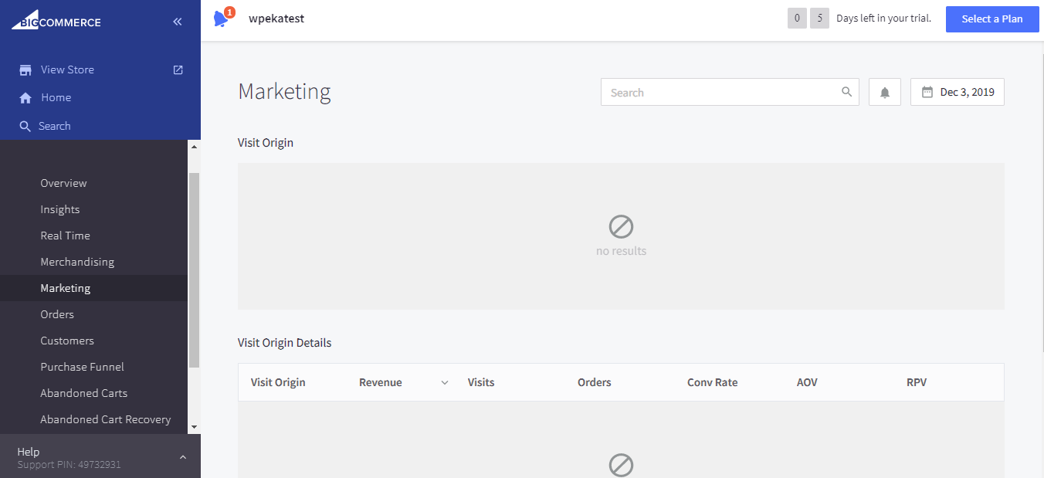Screen dimensions: 1044x478
Task: Open the Insights report from the sidebar
Action: click(x=60, y=208)
